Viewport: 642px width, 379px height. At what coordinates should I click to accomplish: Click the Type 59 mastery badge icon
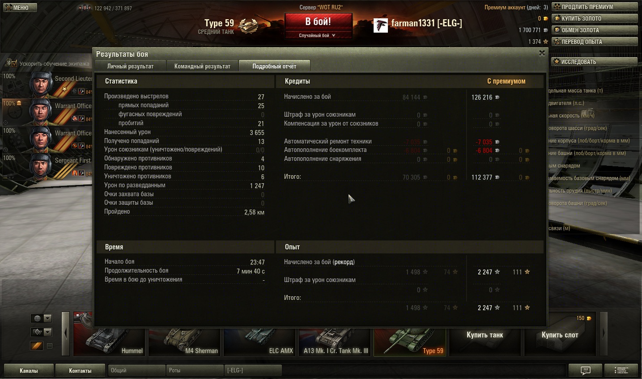[x=248, y=25]
